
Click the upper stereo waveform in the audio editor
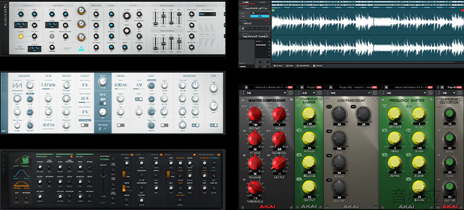(368, 22)
